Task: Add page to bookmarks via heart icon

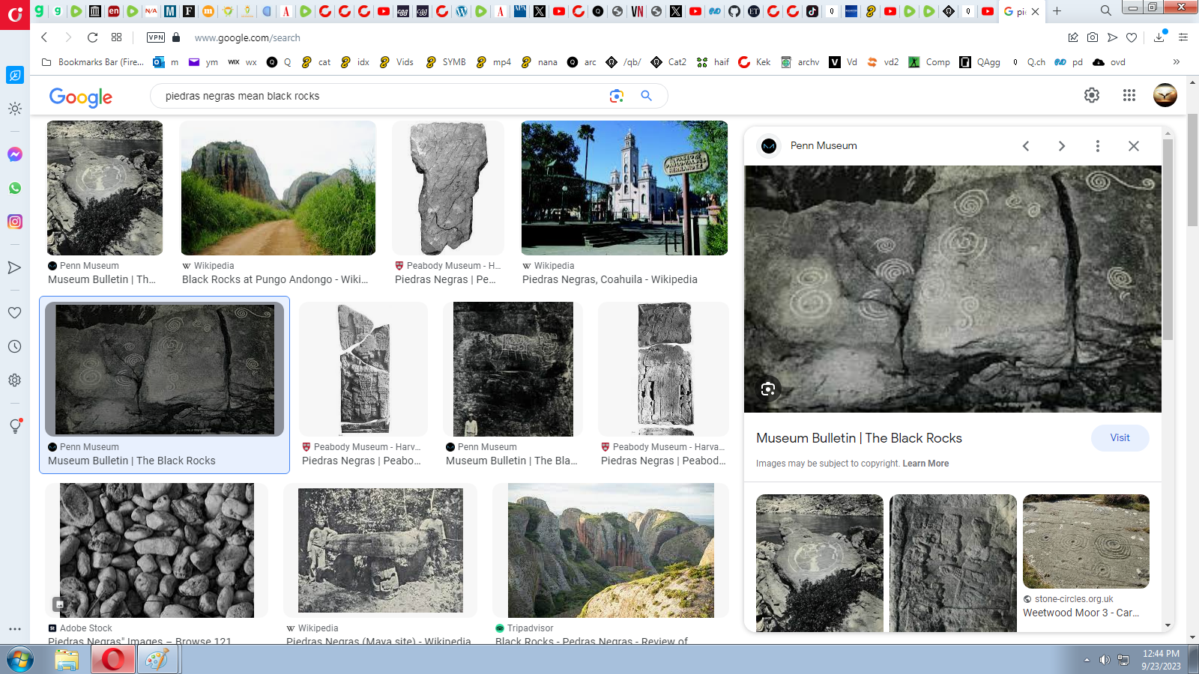Action: 1132,37
